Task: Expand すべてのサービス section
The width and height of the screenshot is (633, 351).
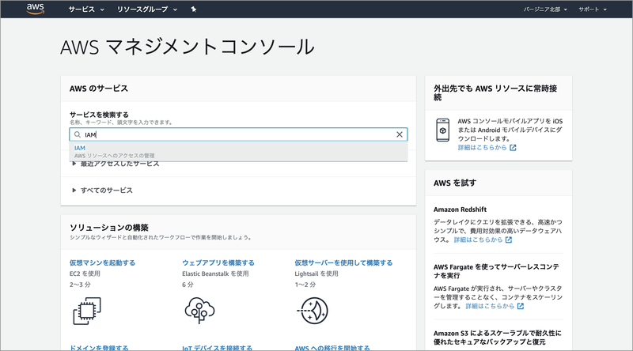Action: point(102,190)
